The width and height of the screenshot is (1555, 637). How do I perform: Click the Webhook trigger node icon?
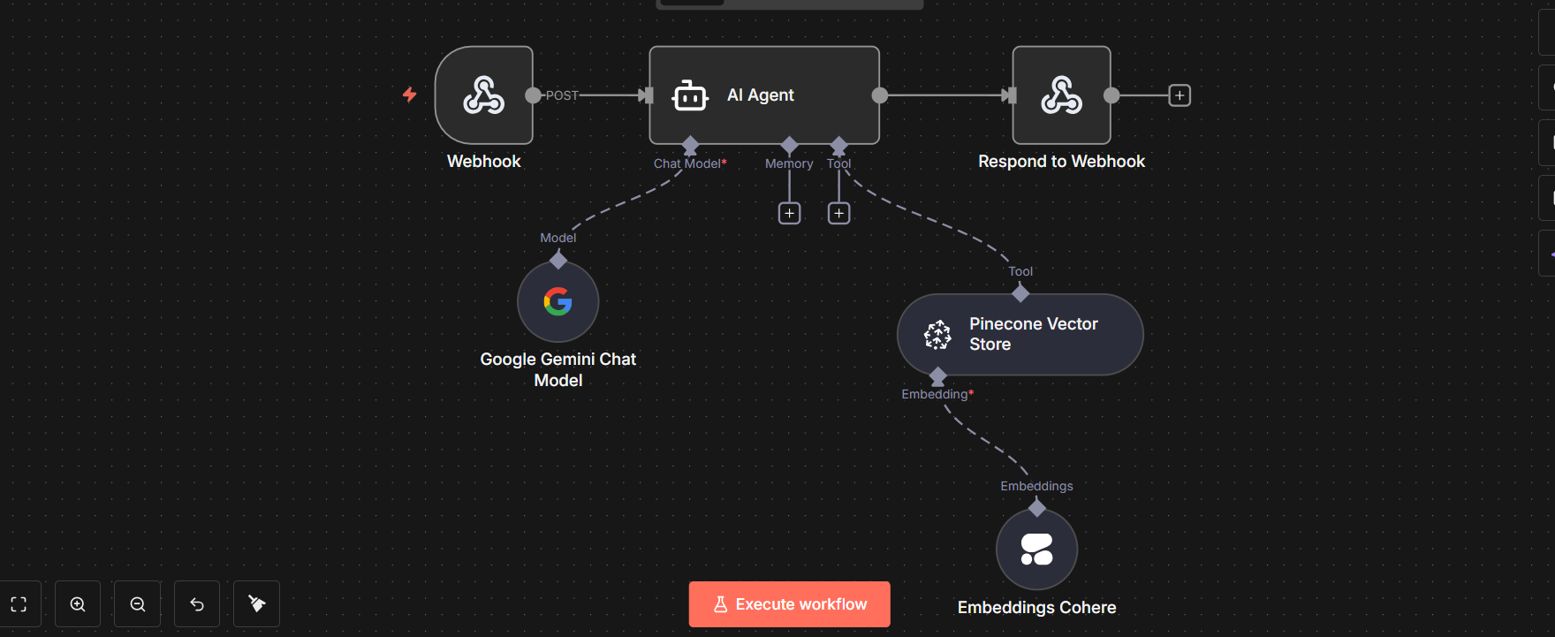pyautogui.click(x=483, y=95)
